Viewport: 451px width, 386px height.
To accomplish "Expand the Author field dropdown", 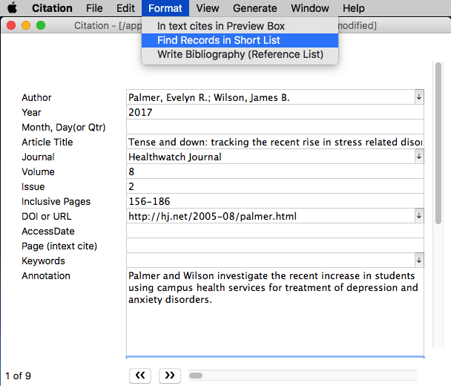I will (418, 97).
